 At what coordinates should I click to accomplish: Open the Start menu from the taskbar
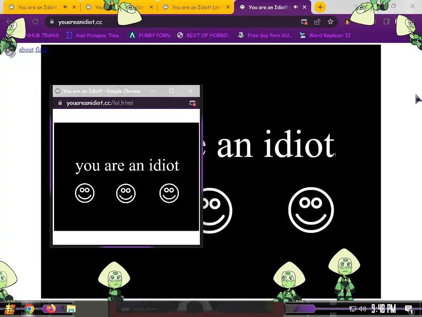9,309
